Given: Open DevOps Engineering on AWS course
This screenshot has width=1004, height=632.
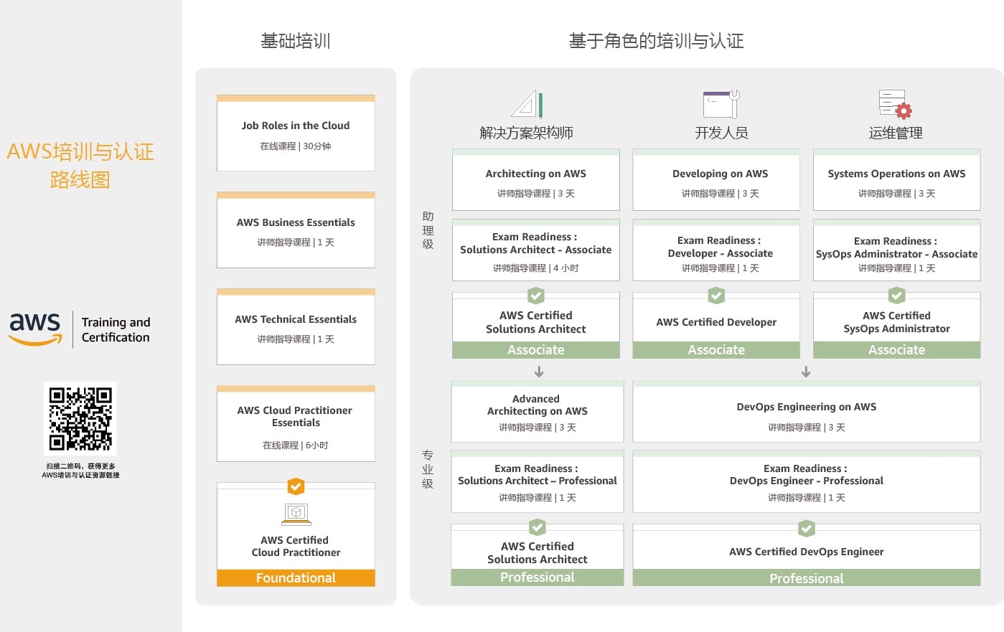Looking at the screenshot, I should point(807,412).
